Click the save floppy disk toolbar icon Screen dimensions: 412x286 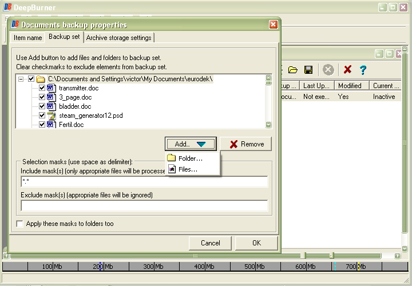point(308,70)
